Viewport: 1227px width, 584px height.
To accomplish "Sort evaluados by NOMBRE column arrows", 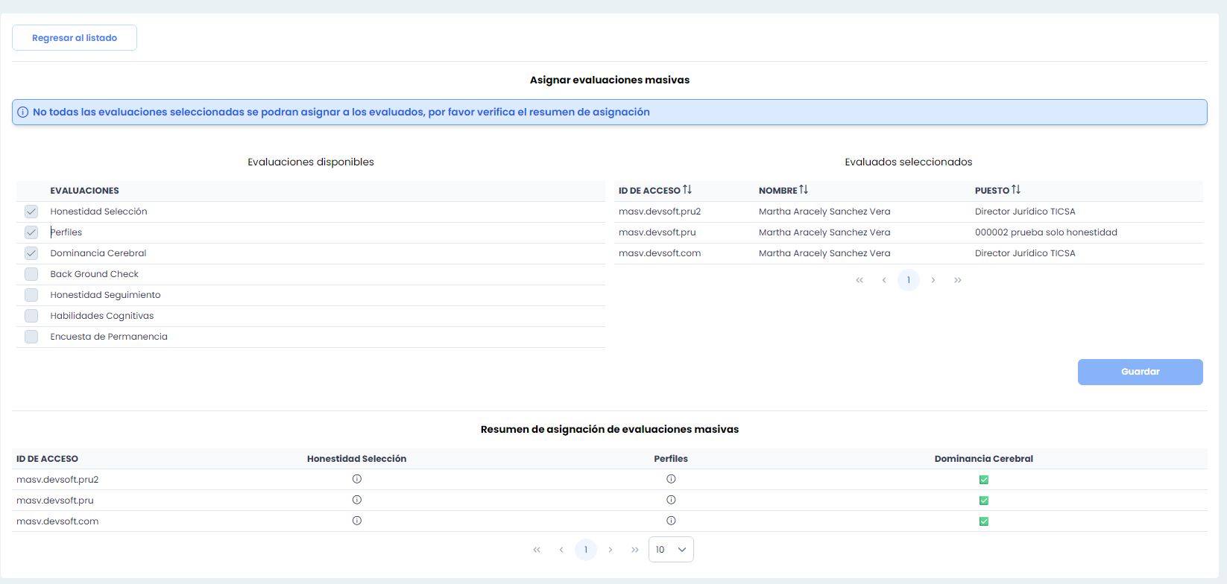I will point(804,190).
